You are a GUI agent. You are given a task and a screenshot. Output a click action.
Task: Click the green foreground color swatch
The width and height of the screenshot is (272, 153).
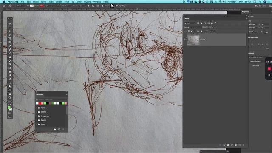(9, 108)
